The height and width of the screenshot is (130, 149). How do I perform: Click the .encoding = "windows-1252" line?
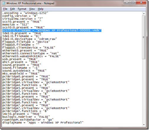tap(25, 13)
